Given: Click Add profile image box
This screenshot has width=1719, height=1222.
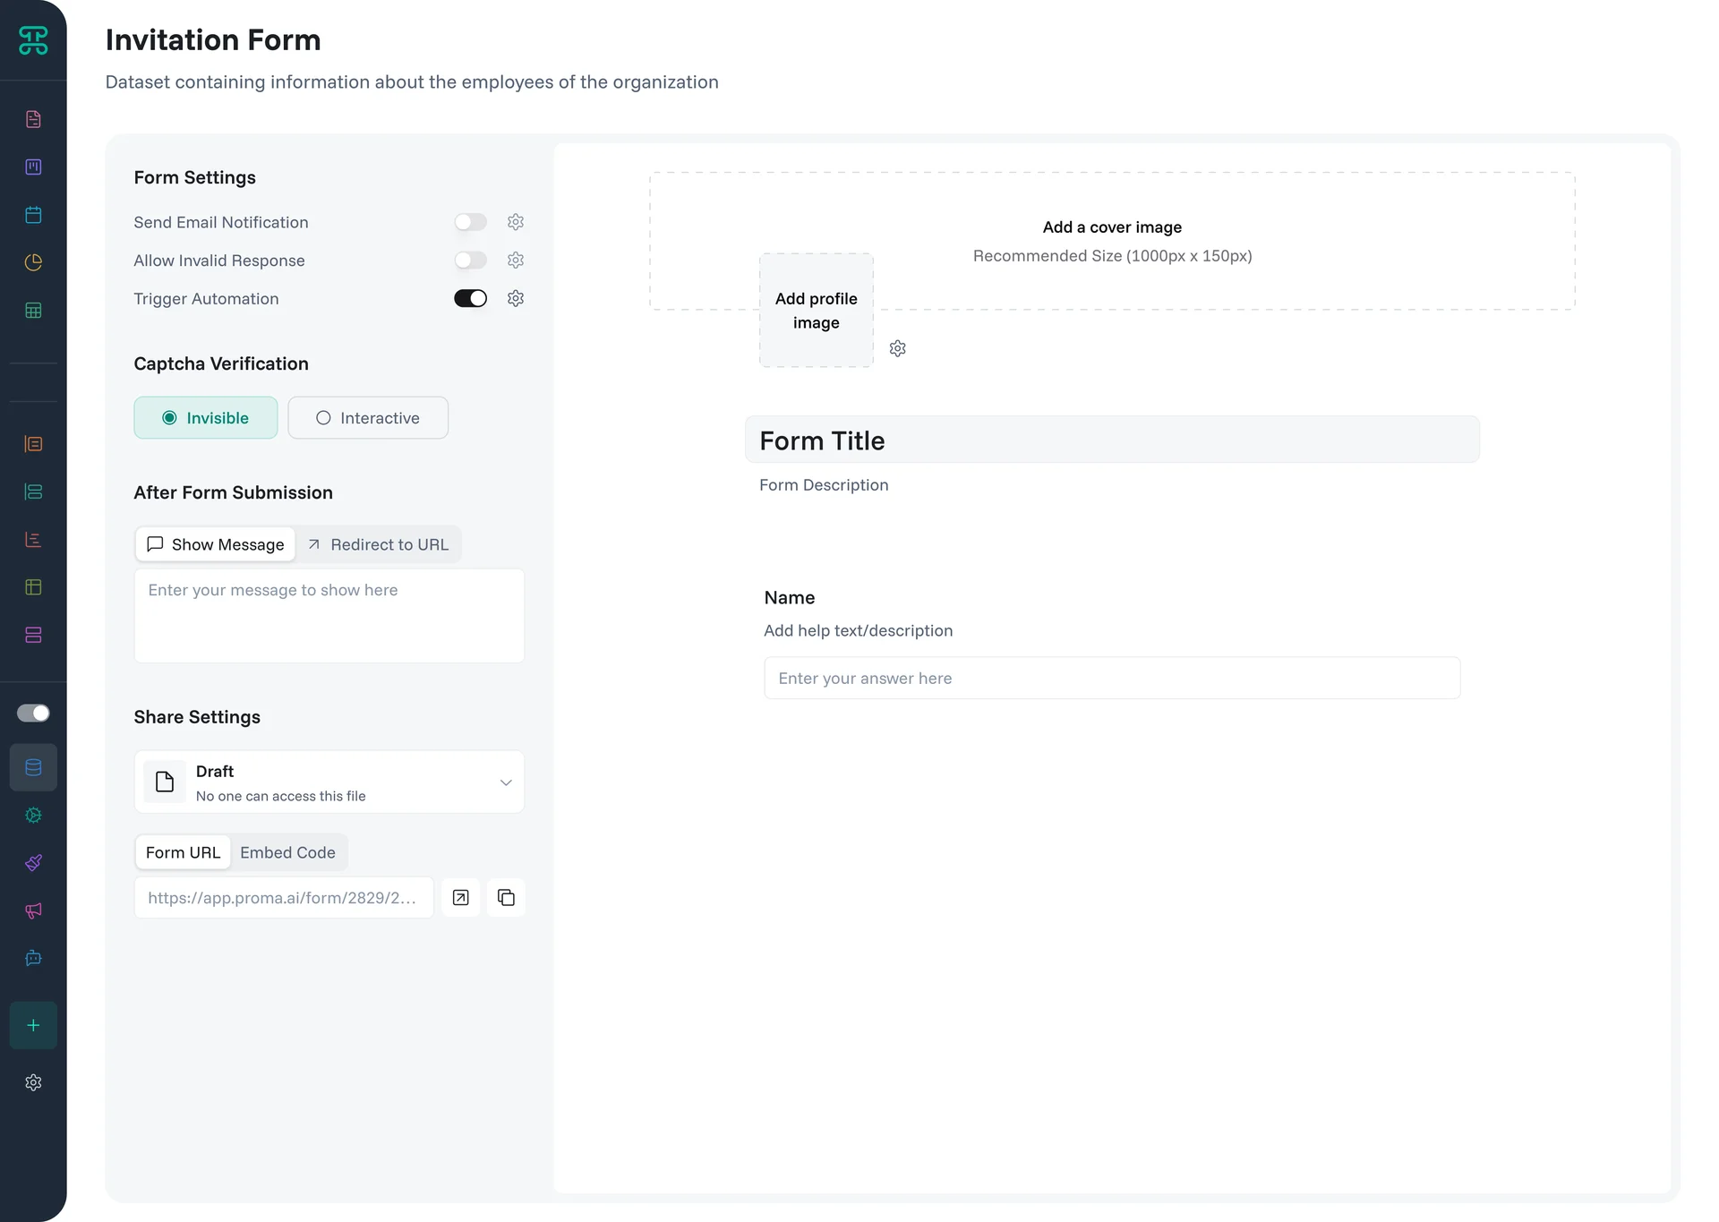Looking at the screenshot, I should pos(816,310).
